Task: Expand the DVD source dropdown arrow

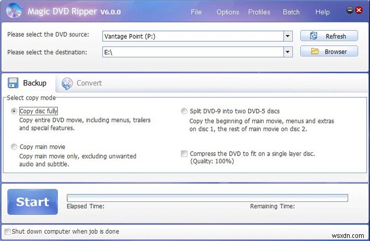Action: (x=288, y=36)
